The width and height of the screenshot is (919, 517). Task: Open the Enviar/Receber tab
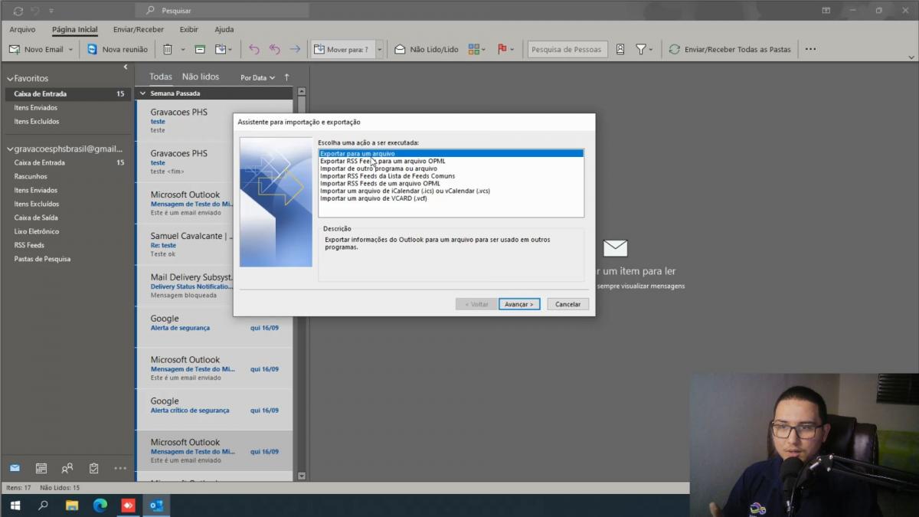pyautogui.click(x=138, y=29)
